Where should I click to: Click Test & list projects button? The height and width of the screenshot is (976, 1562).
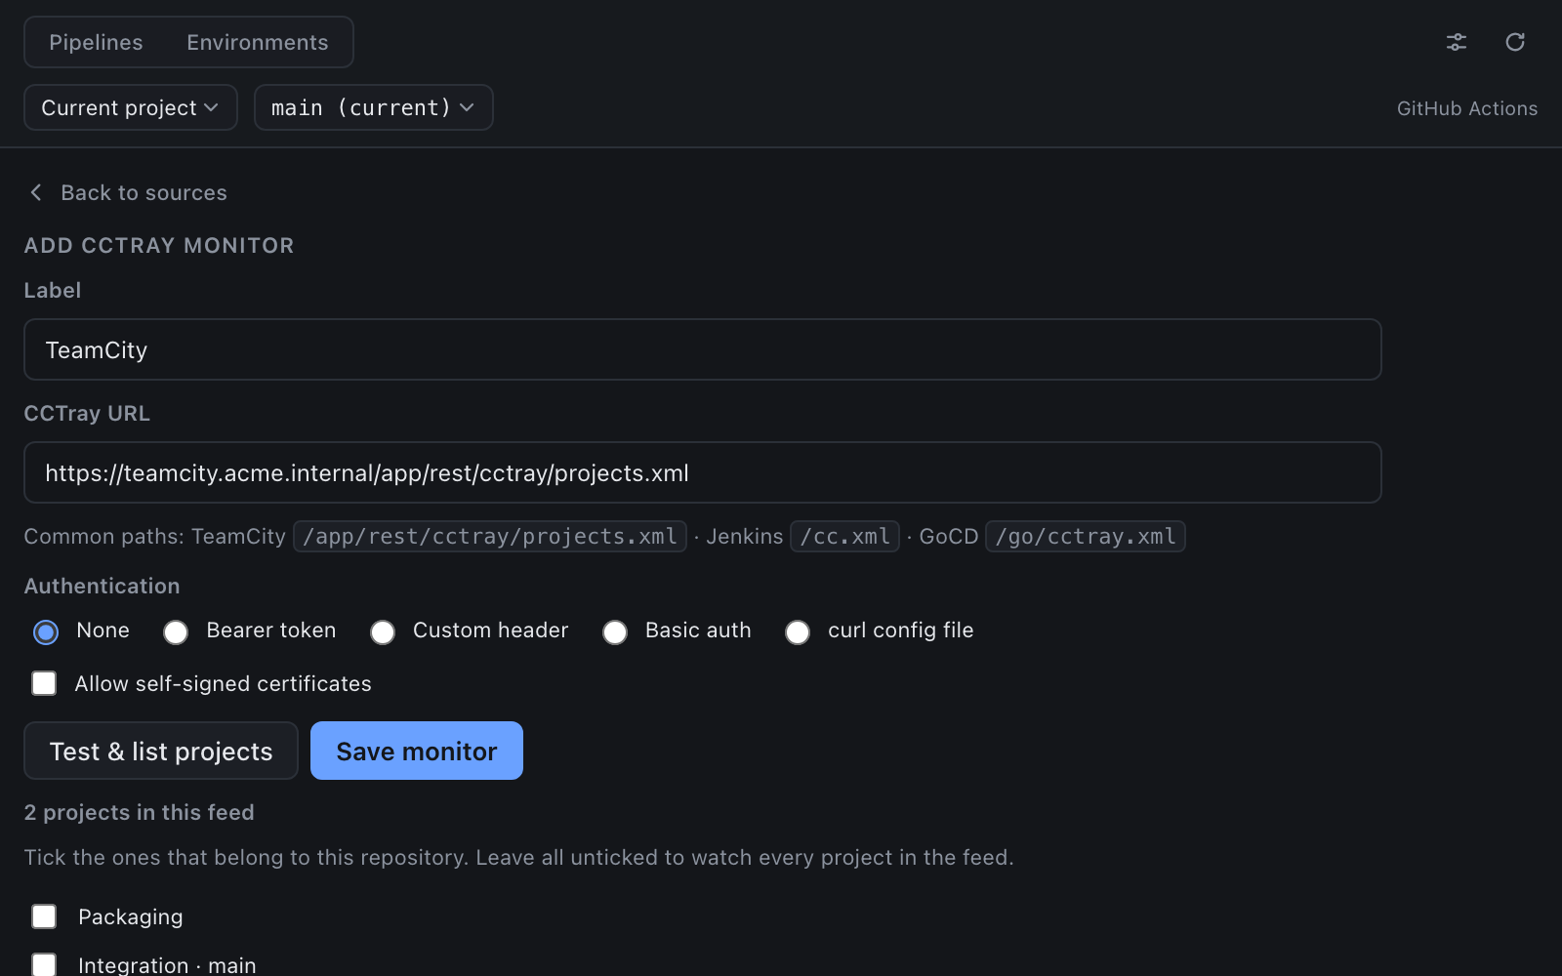(x=161, y=751)
